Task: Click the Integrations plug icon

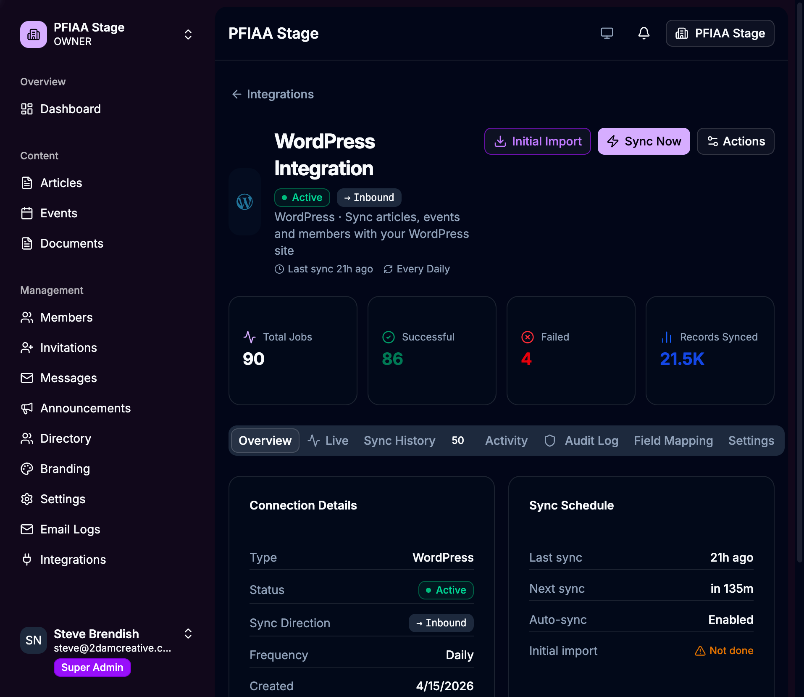Action: click(x=27, y=560)
